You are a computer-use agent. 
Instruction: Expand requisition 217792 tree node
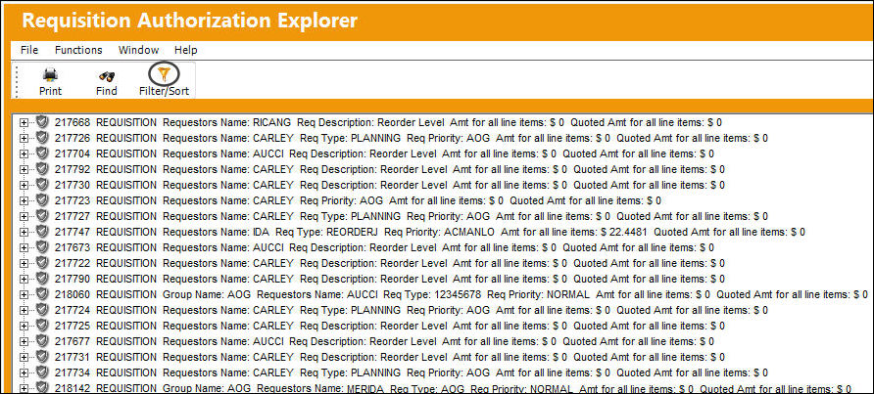(24, 169)
